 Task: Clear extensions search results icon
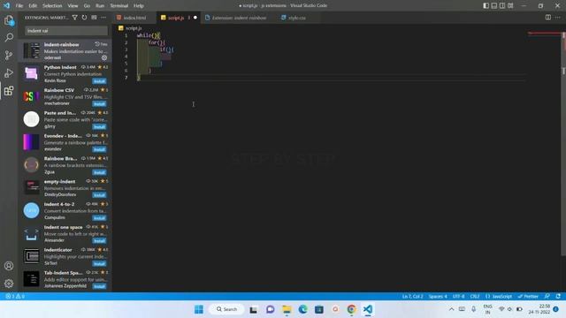(x=94, y=18)
